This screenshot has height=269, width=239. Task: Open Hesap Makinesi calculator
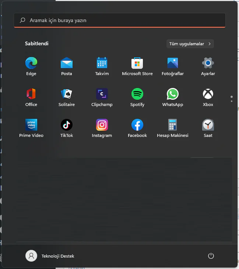[173, 128]
